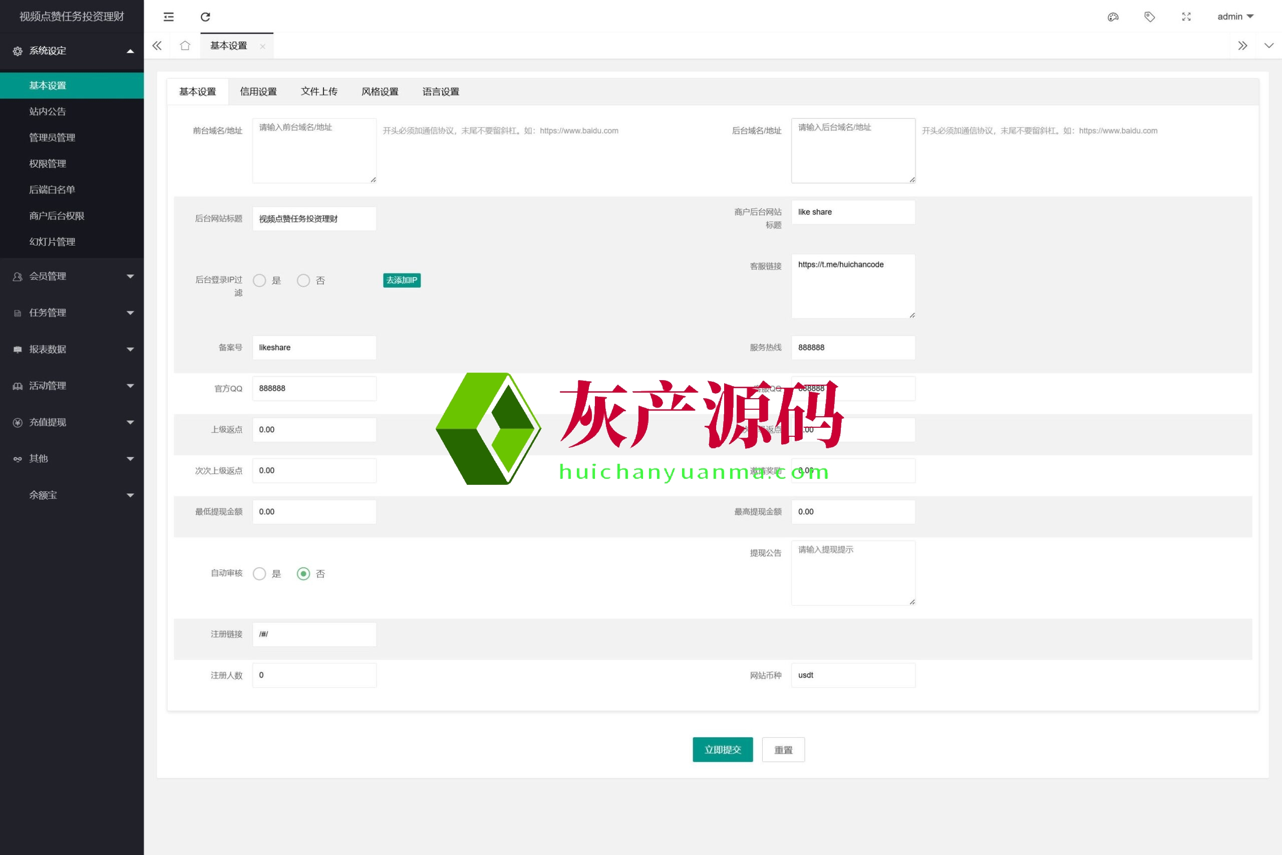
Task: Click the tag note icon
Action: pyautogui.click(x=1150, y=17)
